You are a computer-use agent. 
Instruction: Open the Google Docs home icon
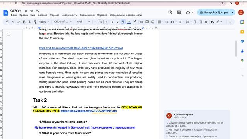tap(6, 13)
